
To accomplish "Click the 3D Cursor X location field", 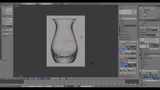I will [x=128, y=10].
